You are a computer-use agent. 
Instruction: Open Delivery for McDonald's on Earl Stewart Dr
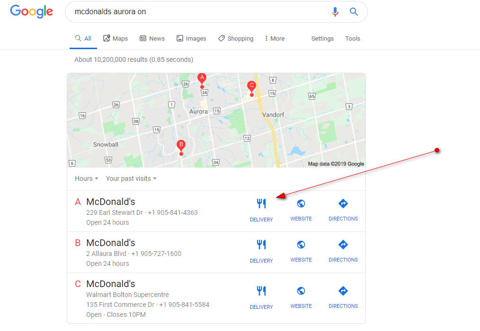[261, 210]
